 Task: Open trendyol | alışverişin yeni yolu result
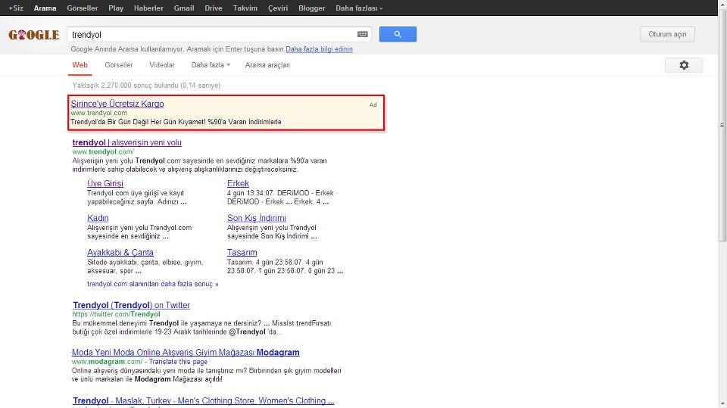(127, 142)
